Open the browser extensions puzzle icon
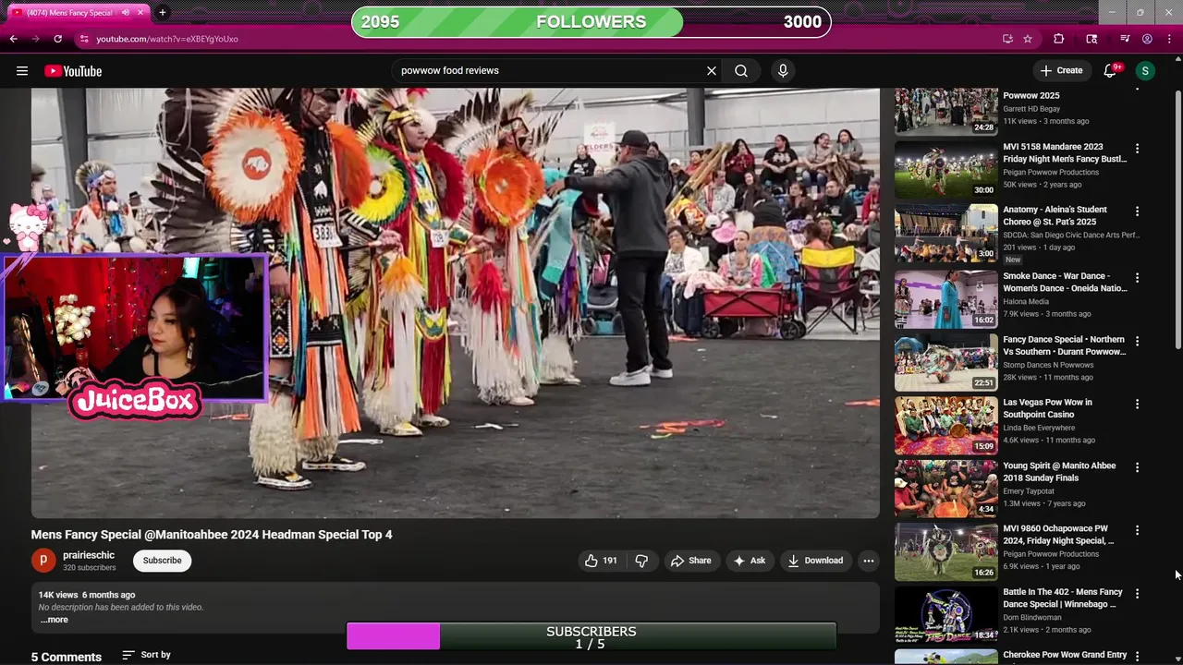 tap(1059, 39)
